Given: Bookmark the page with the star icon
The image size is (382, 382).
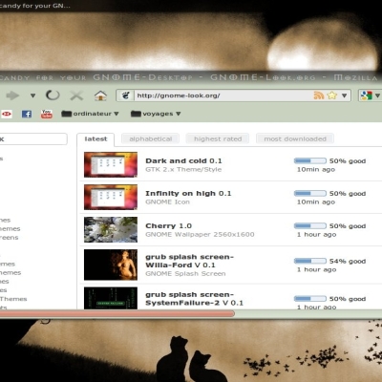Looking at the screenshot, I should pyautogui.click(x=332, y=95).
